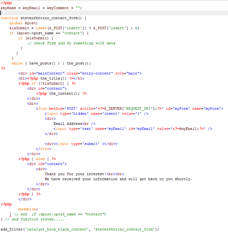Click the the_content(); call
This screenshot has height=233, width=228.
tap(64, 94)
